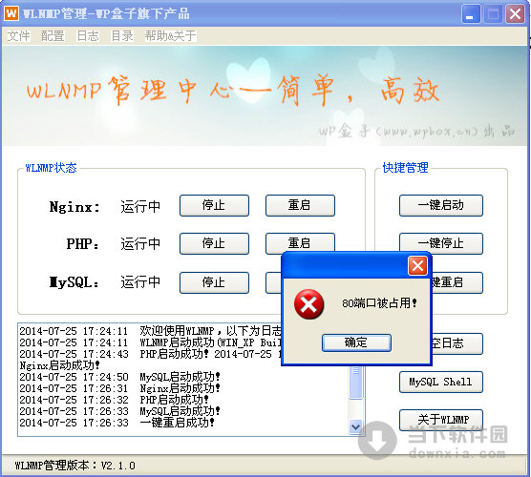Viewport: 531px width, 477px height.
Task: Open the 配置 menu
Action: point(53,36)
